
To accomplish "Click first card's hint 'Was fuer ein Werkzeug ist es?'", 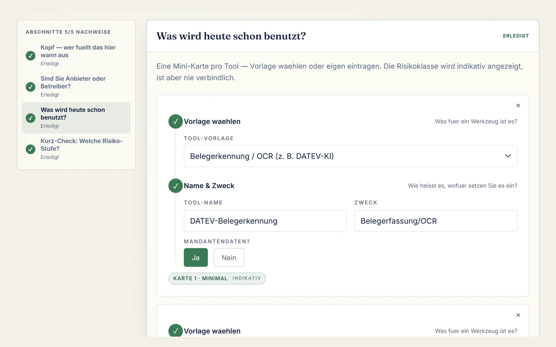I will coord(476,121).
